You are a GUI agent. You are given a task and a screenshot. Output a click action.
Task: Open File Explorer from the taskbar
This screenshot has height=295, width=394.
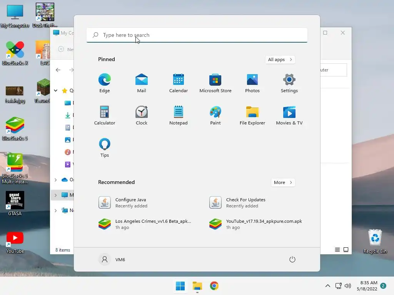pyautogui.click(x=197, y=286)
